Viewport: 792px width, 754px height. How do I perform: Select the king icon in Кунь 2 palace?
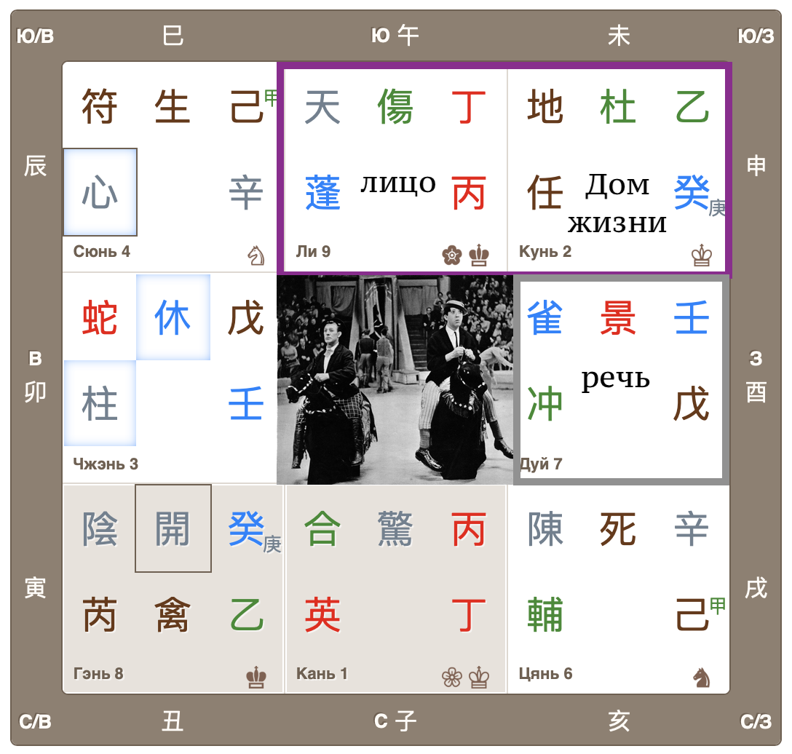(x=702, y=255)
